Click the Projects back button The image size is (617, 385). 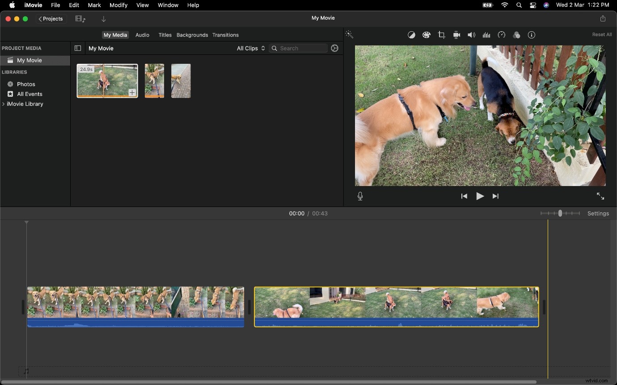(51, 19)
